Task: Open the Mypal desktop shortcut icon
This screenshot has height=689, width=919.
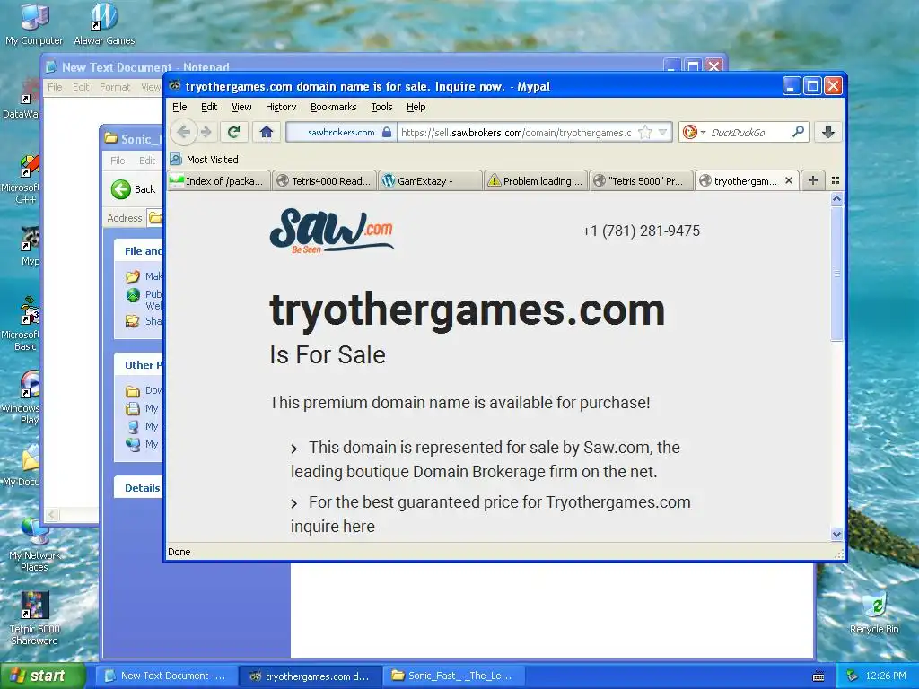Action: click(x=30, y=246)
